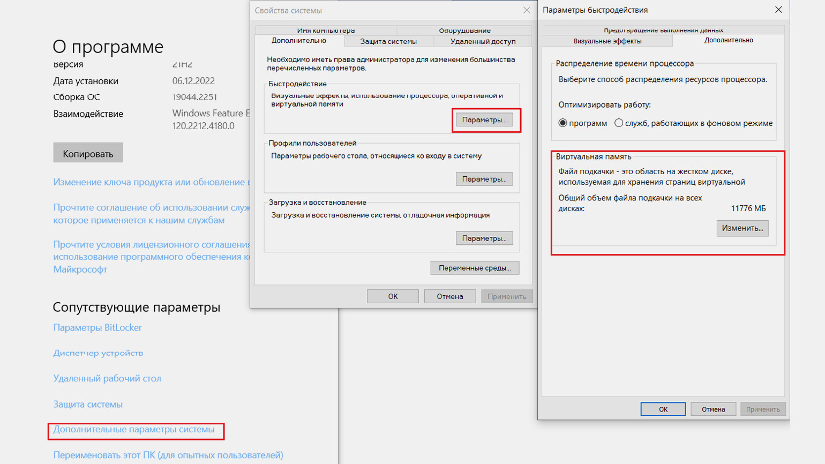Viewport: 825px width, 464px height.
Task: Open Предотвращение выполнения данных tab
Action: [x=663, y=31]
